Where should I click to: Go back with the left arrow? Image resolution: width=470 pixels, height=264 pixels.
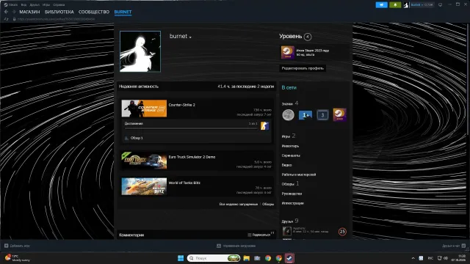pos(6,12)
